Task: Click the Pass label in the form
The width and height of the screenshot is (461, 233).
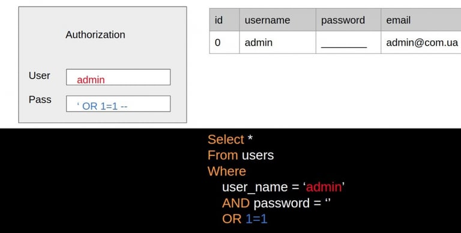Action: tap(40, 100)
